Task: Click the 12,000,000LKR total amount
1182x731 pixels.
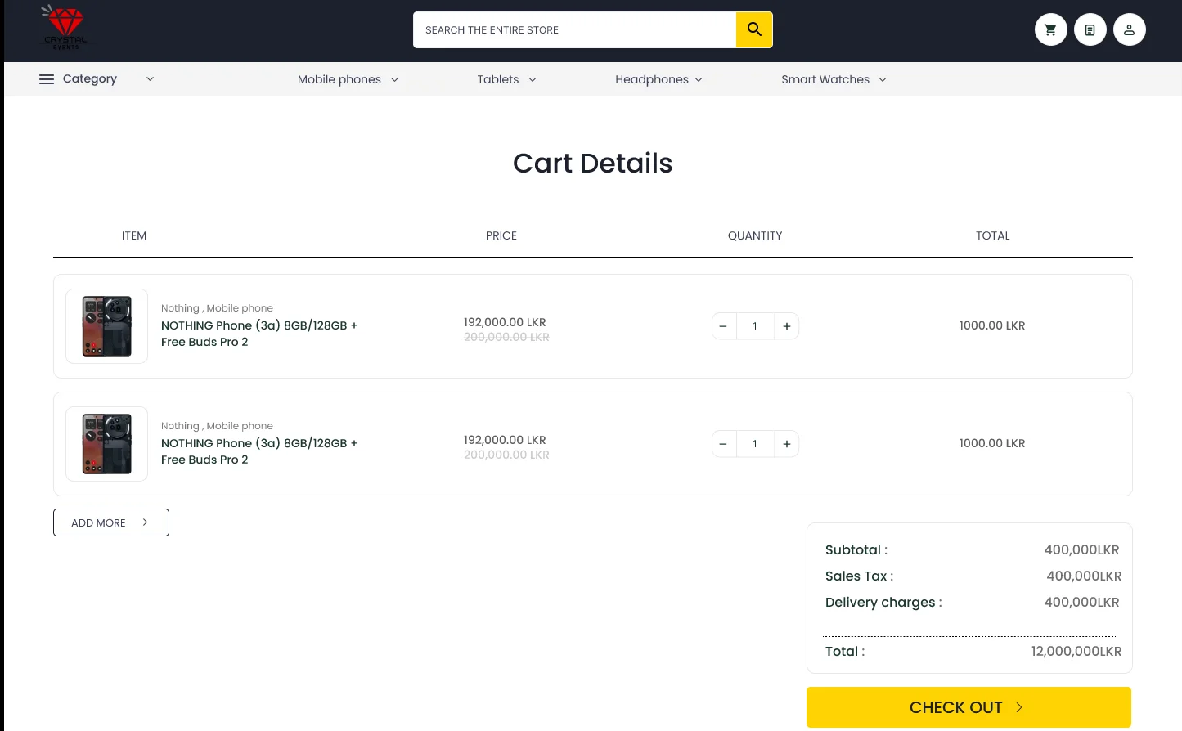Action: click(x=1076, y=652)
